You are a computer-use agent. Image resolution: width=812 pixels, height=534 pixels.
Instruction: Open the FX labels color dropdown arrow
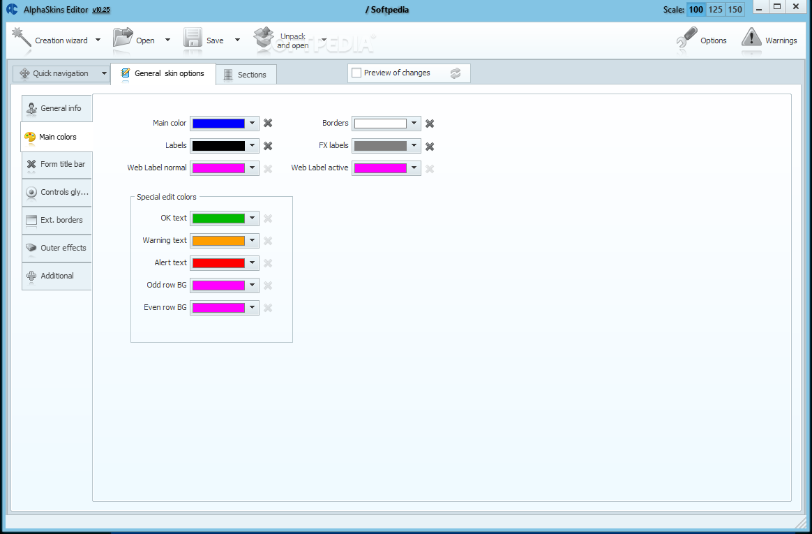pos(414,146)
